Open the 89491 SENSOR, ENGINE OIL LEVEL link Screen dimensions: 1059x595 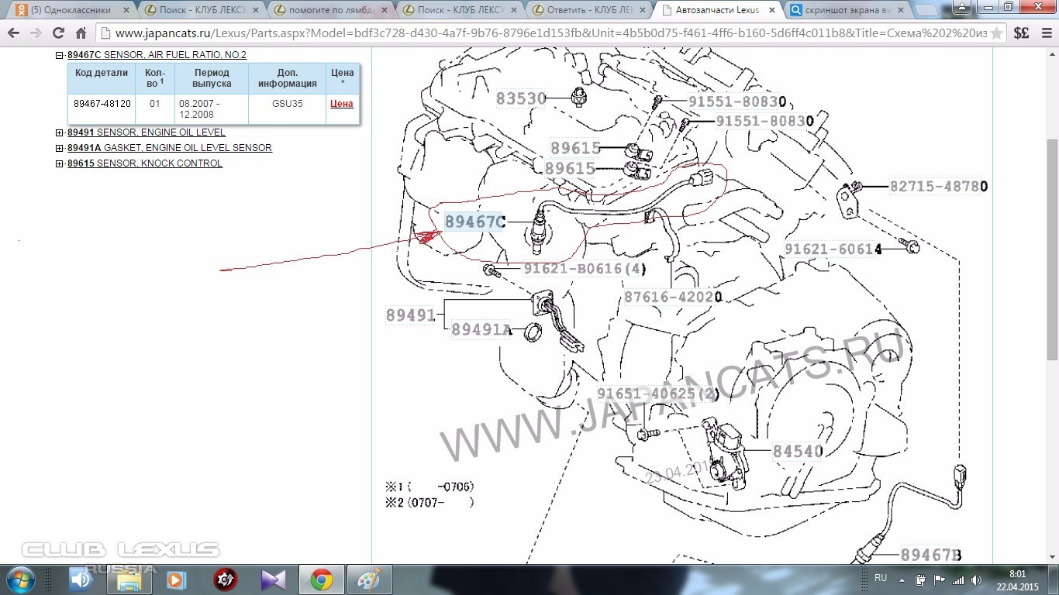(x=147, y=132)
